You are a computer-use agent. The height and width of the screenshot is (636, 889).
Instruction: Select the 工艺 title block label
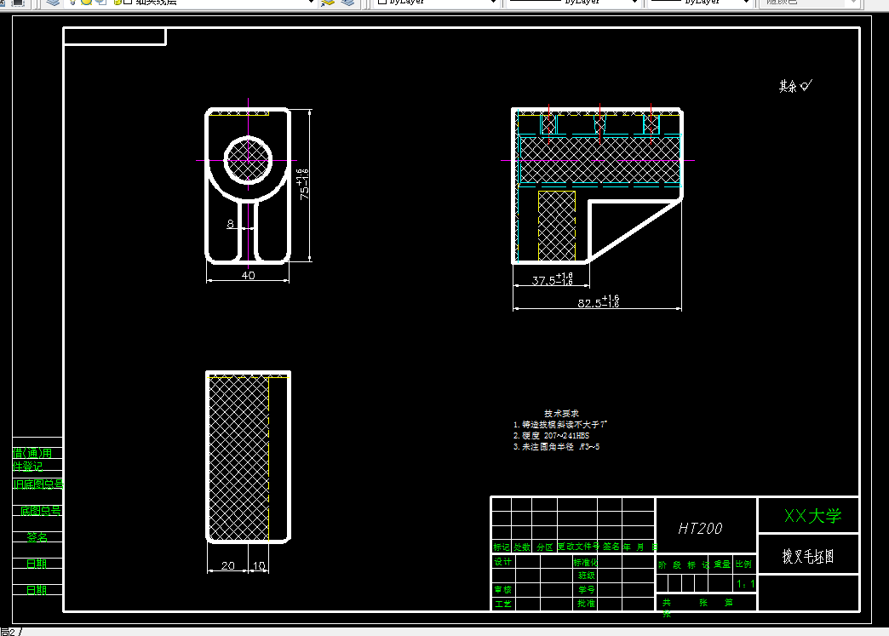coord(502,604)
